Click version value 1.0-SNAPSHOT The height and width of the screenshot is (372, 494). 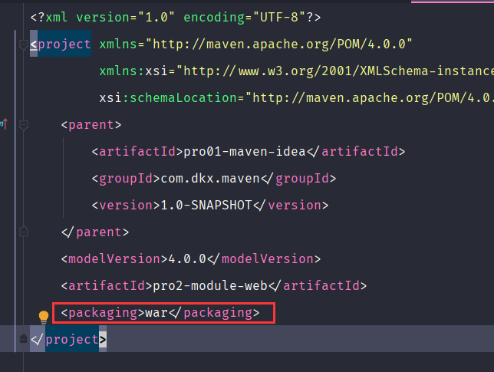pos(206,206)
